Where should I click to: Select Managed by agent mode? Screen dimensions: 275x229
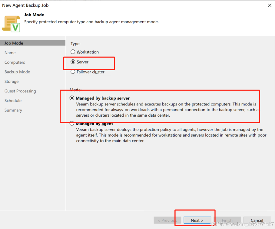click(x=72, y=123)
